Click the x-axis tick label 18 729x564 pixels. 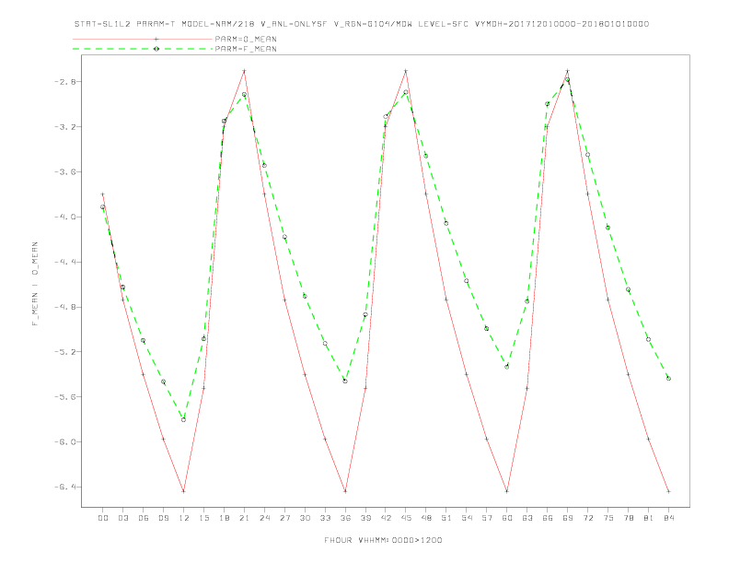224,518
